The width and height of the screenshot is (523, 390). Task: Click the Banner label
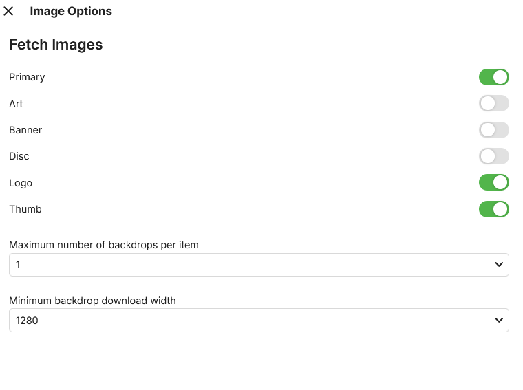[25, 130]
